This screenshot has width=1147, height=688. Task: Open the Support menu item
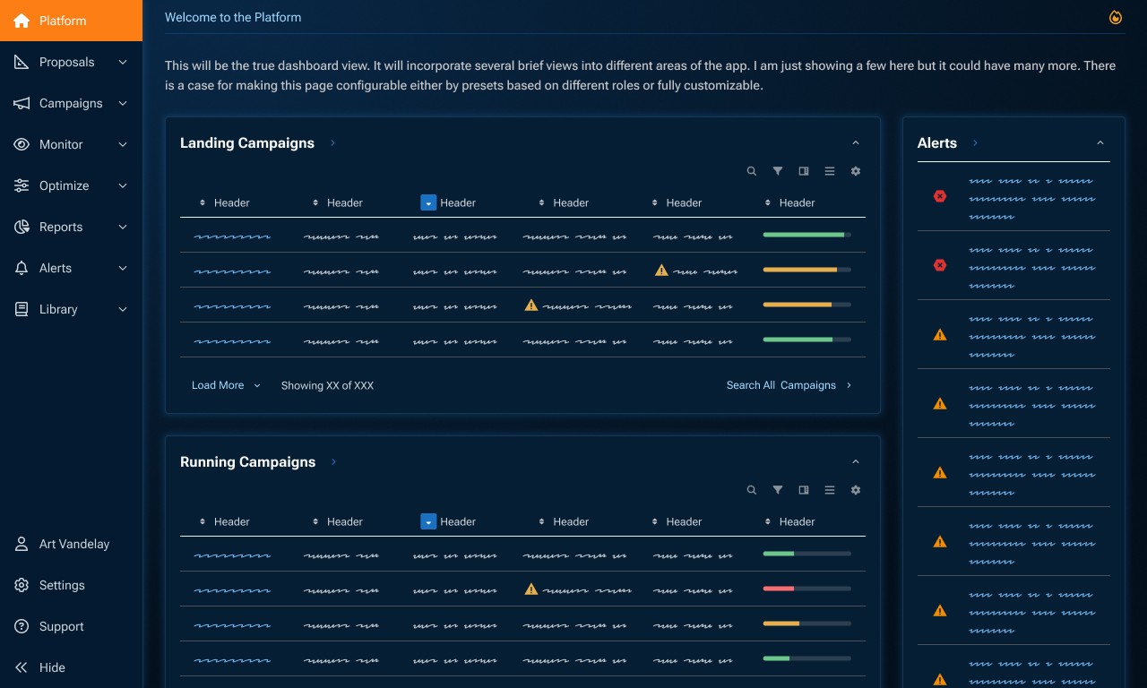71,626
